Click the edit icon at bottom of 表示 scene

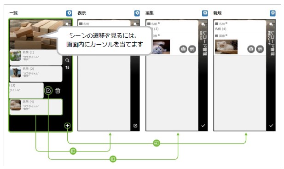(135, 126)
